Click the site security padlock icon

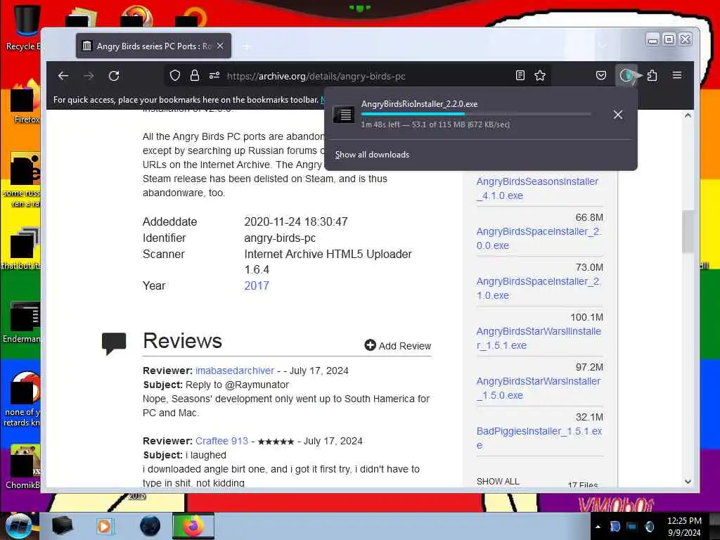pos(195,76)
